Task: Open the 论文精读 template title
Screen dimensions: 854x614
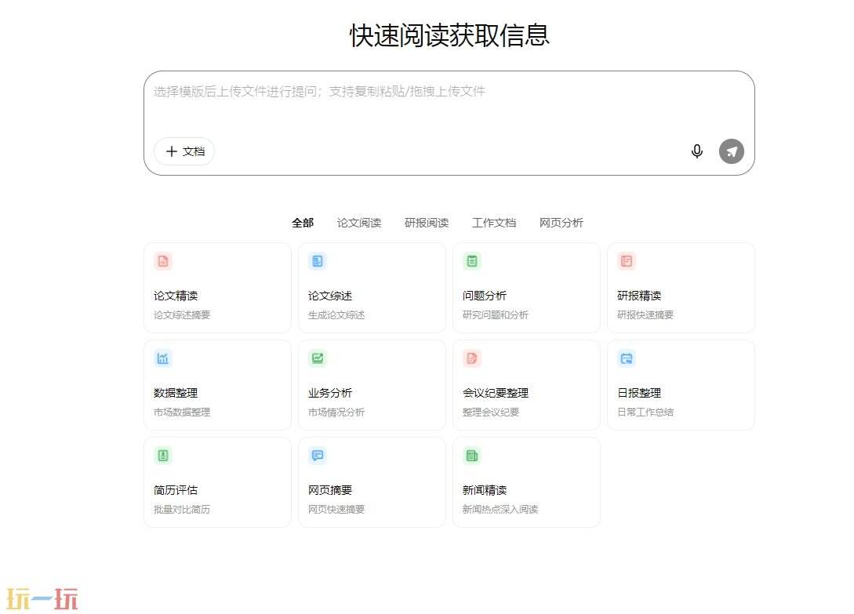Action: point(176,296)
